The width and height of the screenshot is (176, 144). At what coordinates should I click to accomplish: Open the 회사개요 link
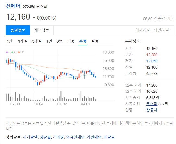143,30
